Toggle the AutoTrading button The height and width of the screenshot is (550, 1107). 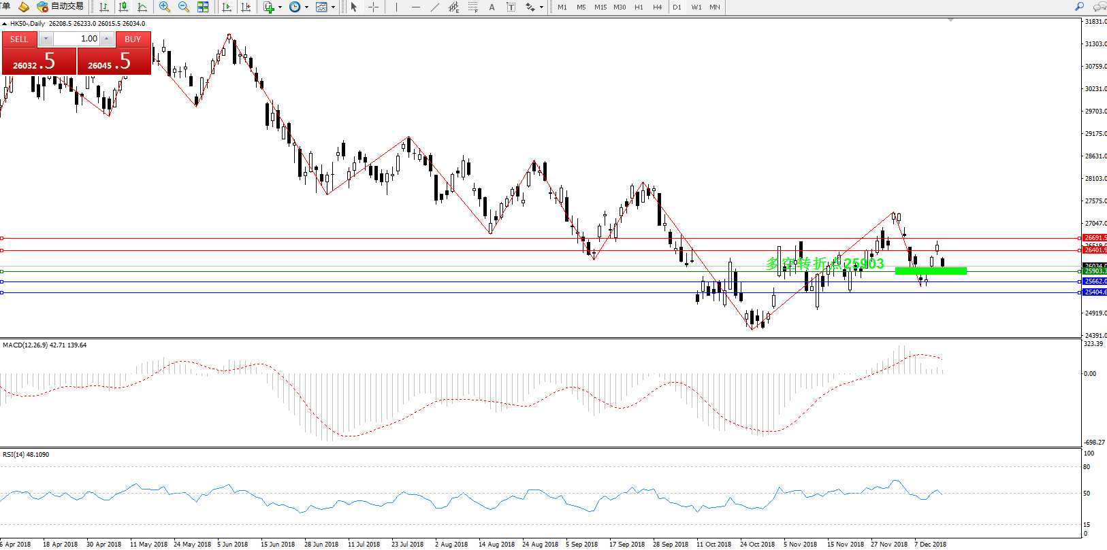60,6
